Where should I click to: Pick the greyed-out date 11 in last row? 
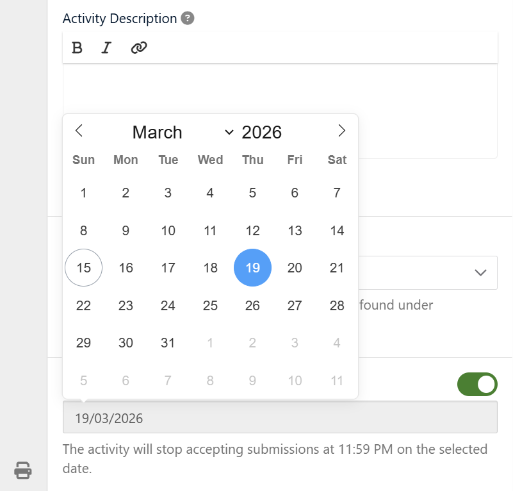[337, 381]
